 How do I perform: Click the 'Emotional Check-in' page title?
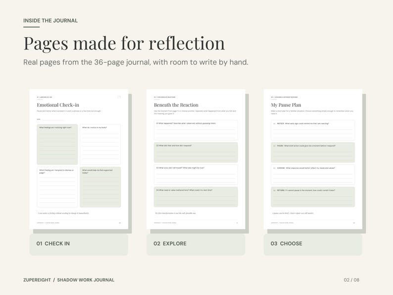click(58, 105)
